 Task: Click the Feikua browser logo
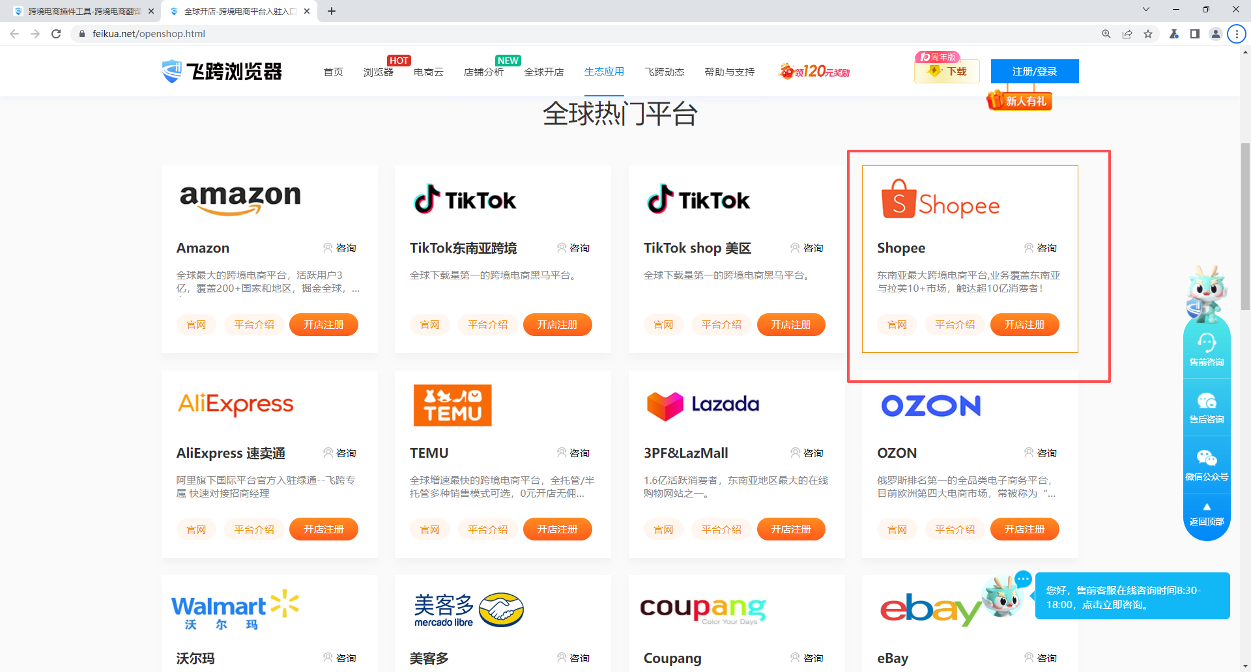point(222,71)
